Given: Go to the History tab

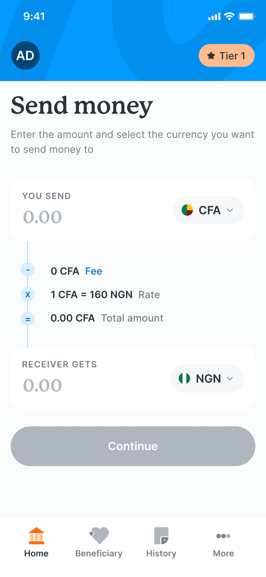Looking at the screenshot, I should (161, 542).
